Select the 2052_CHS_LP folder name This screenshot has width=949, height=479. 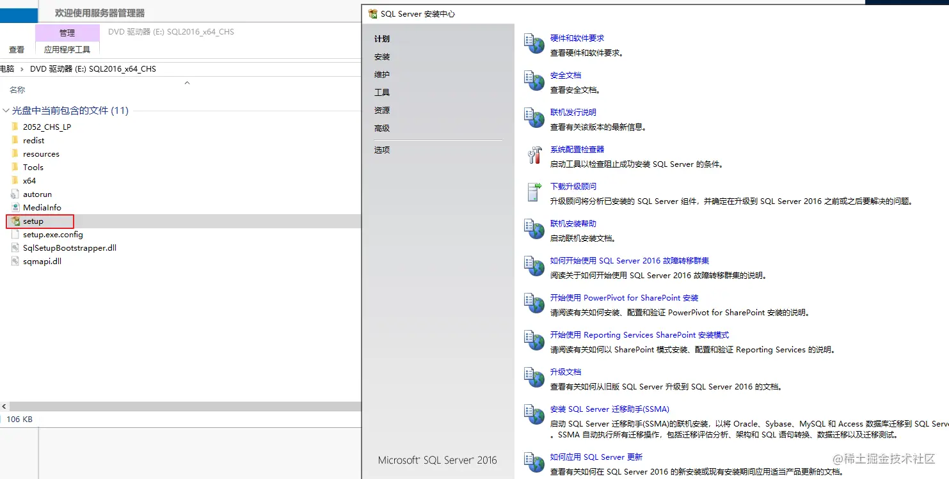(47, 127)
